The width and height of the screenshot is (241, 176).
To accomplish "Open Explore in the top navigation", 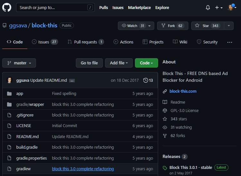I will 162,7.
